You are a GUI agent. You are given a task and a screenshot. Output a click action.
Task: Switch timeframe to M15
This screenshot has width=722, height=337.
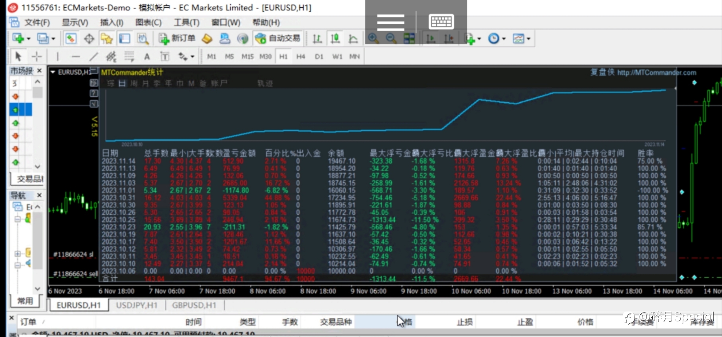click(248, 56)
